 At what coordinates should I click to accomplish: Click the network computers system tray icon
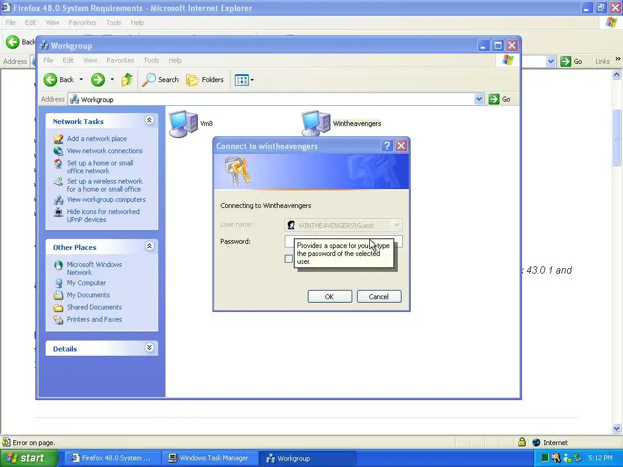(x=567, y=458)
